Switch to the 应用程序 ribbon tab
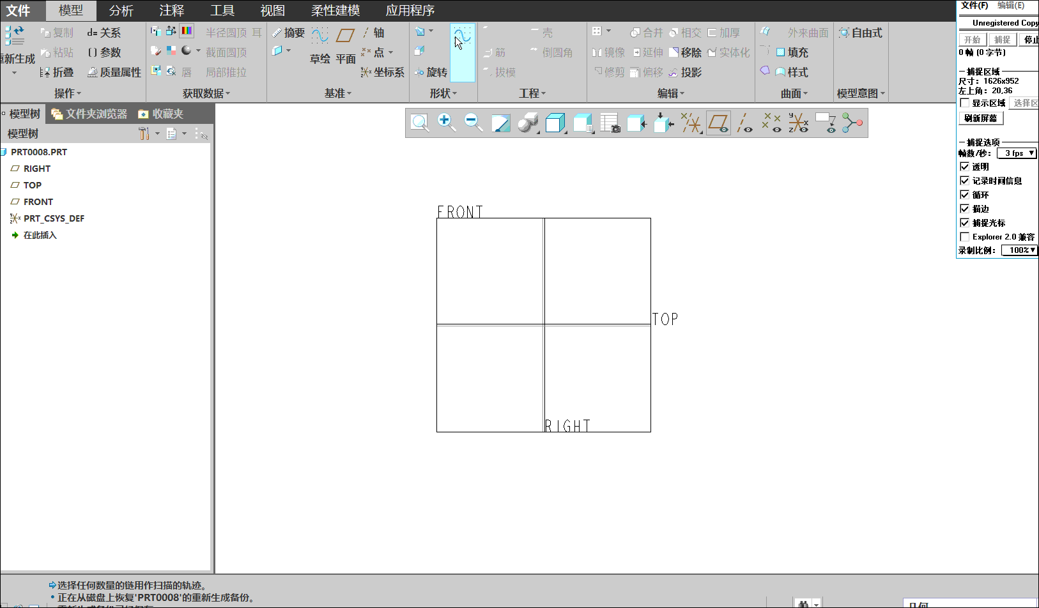This screenshot has height=608, width=1039. click(410, 11)
